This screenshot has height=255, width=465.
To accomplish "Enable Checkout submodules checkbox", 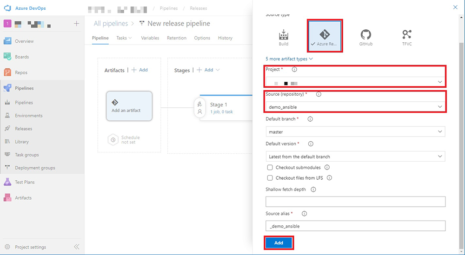I will click(x=270, y=167).
